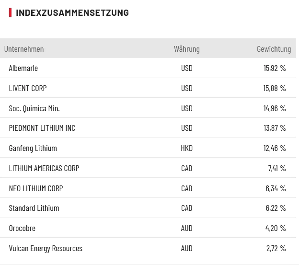299x265 pixels.
Task: Click 2,72 % weighting of Vulcan
Action: (276, 248)
